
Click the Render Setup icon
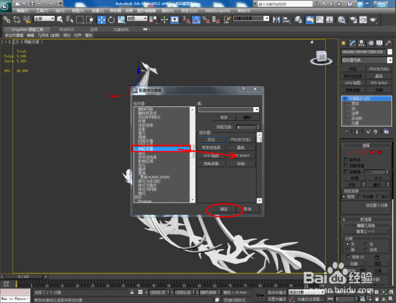[x=353, y=20]
